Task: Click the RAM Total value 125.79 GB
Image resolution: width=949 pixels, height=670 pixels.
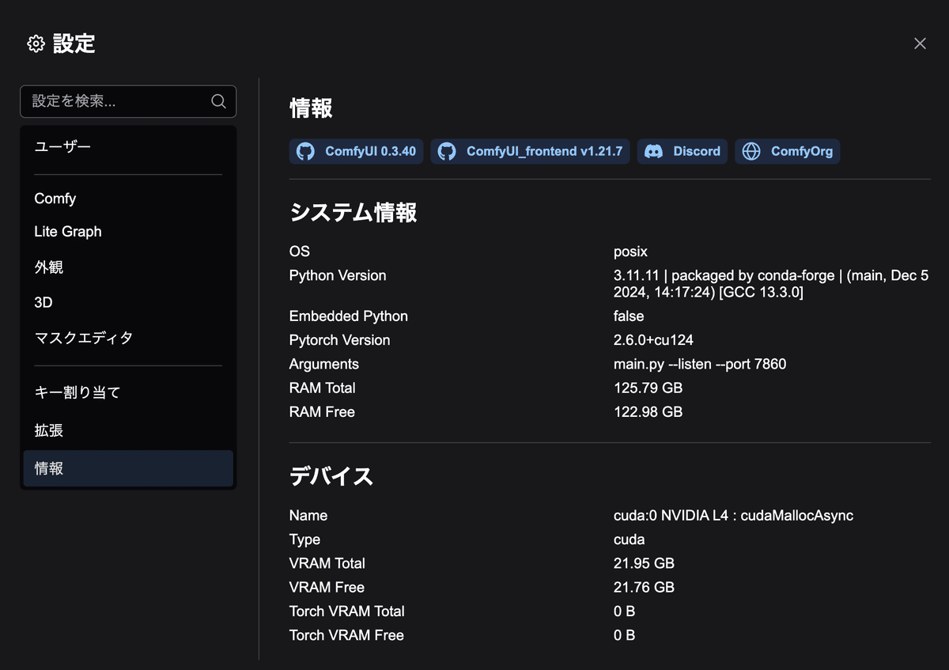Action: point(648,388)
